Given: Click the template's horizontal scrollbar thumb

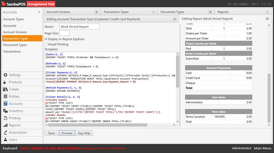Looking at the screenshot, I should [x=98, y=125].
